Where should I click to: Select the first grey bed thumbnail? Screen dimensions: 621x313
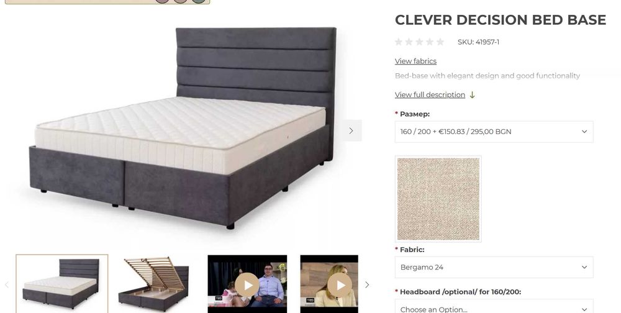[61, 284]
